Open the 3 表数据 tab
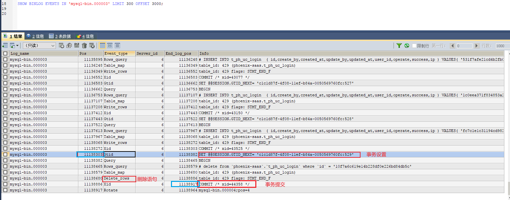Screen dimensions: 510x200 click(x=60, y=36)
